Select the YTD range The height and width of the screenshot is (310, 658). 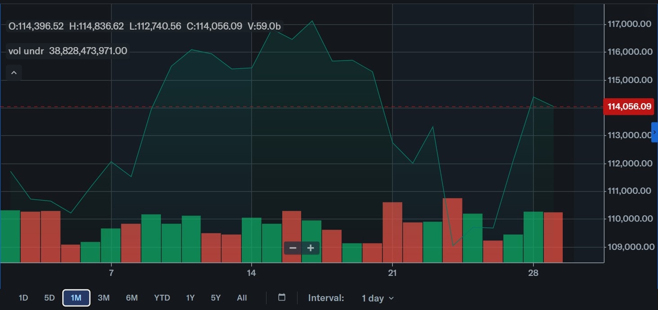162,297
